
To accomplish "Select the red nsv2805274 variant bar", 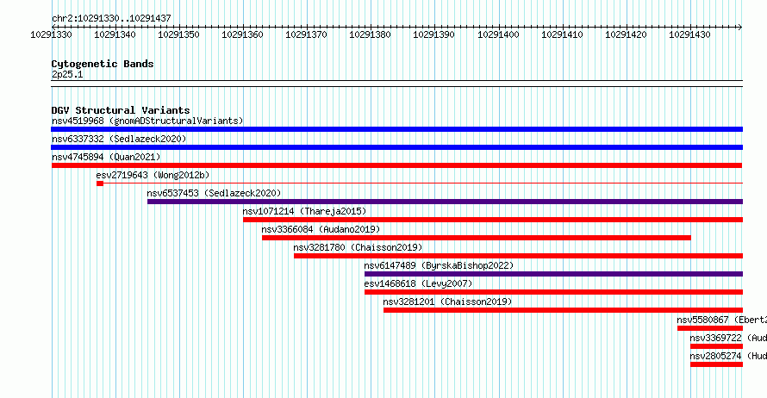I will (x=716, y=364).
